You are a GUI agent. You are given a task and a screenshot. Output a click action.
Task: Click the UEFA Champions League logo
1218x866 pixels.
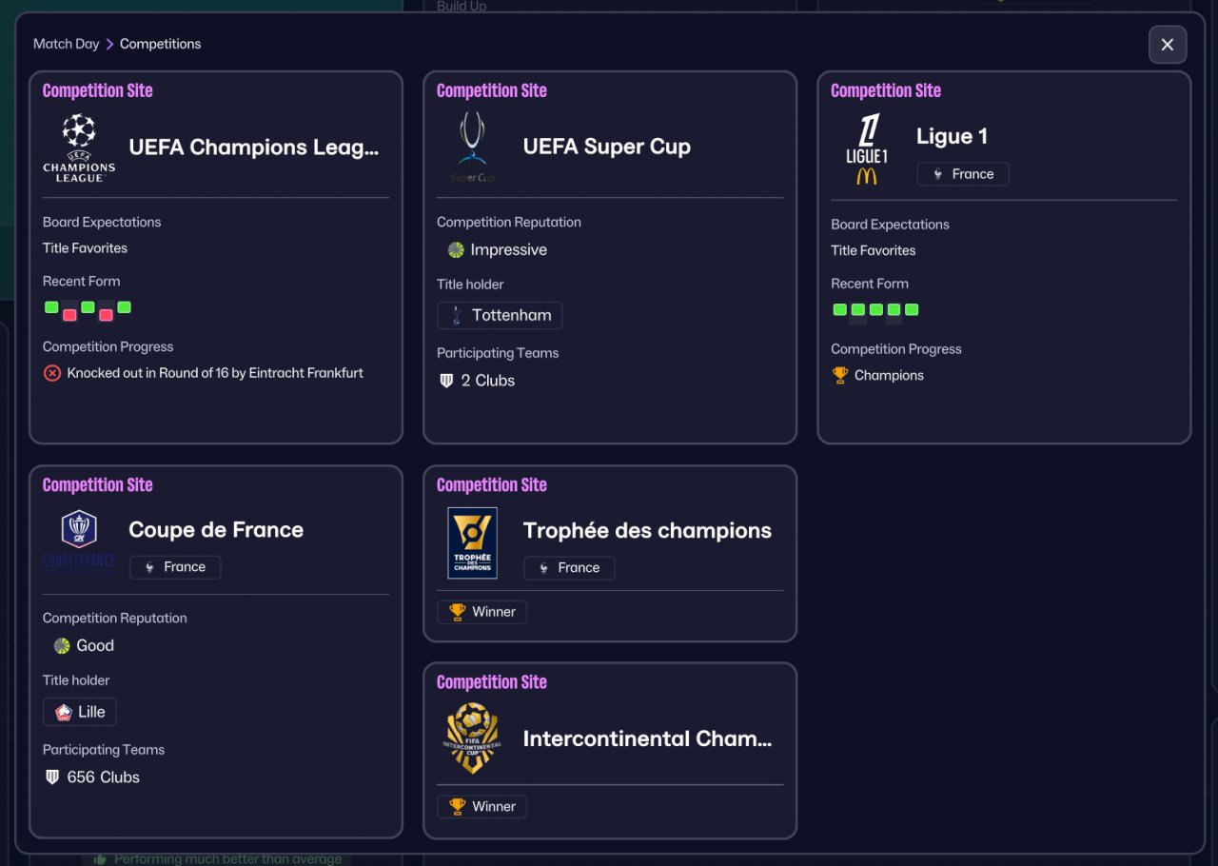pyautogui.click(x=79, y=148)
